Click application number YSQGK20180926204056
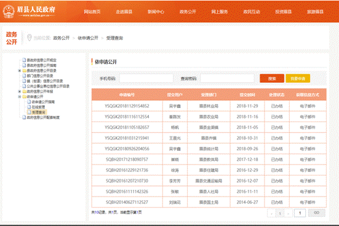Viewport: 339px width, 226px height. click(x=127, y=149)
